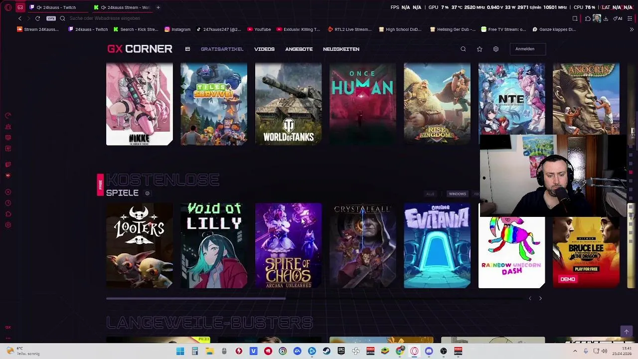Click the scroll-to-top arrow button
This screenshot has height=359, width=638.
click(627, 332)
